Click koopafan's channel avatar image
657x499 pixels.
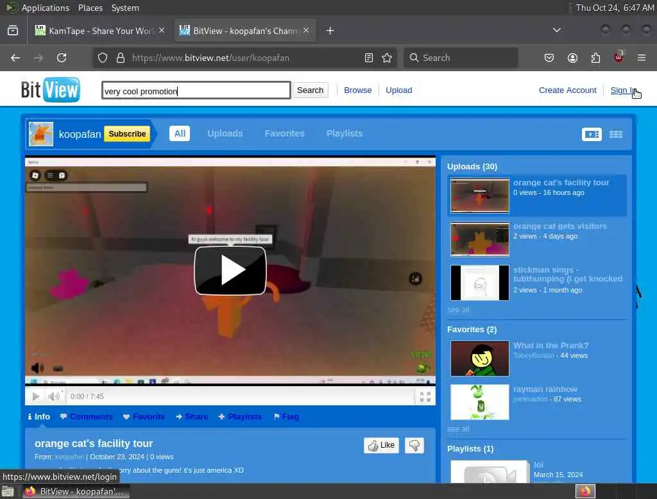[x=41, y=134]
